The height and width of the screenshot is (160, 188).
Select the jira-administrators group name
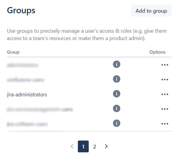[27, 95]
